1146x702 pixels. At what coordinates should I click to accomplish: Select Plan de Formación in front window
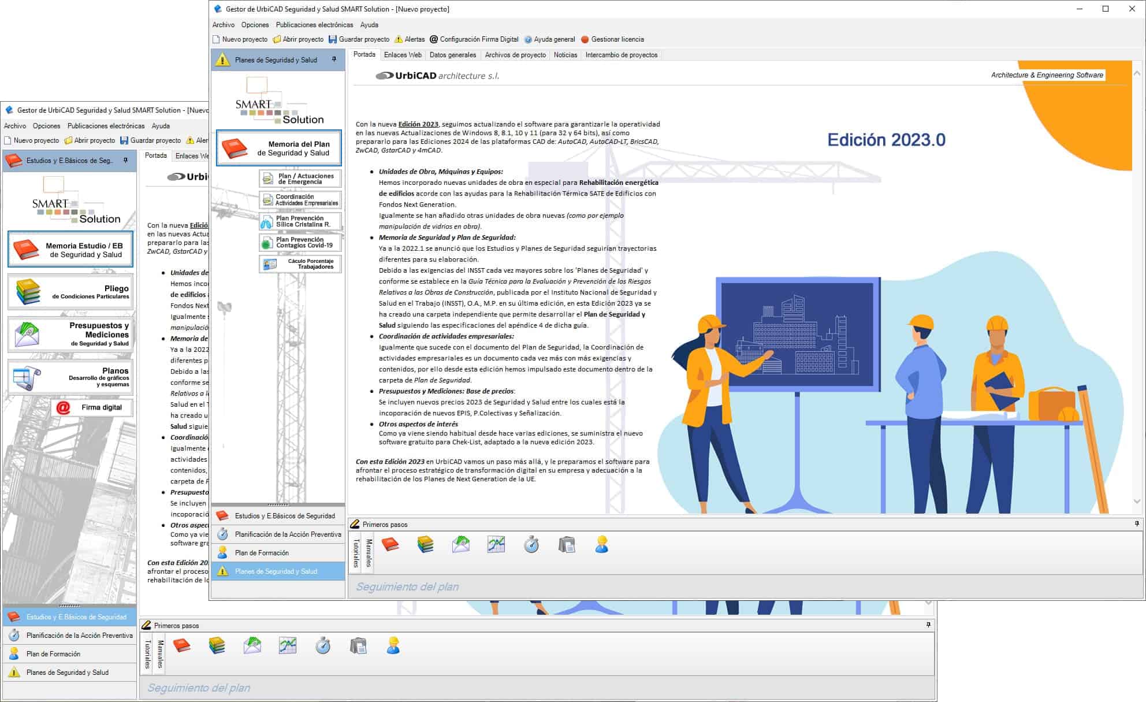(x=278, y=553)
